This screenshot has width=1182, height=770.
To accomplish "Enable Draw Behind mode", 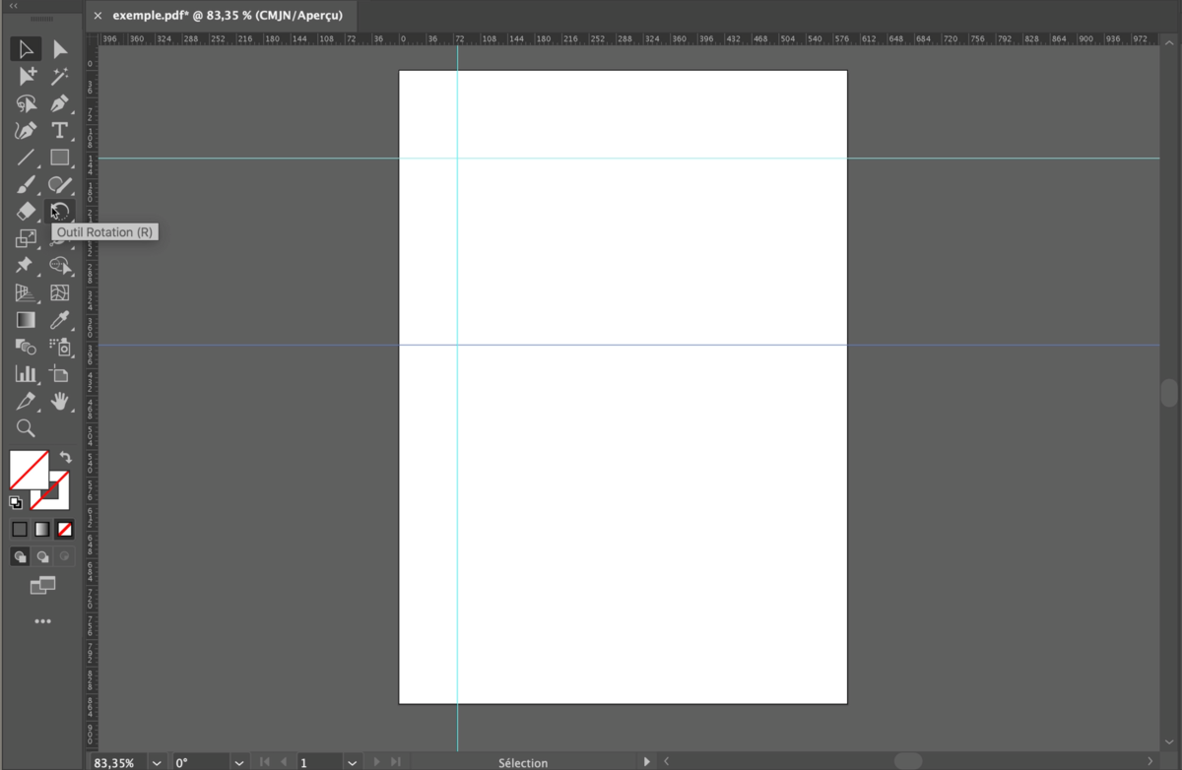I will (42, 556).
